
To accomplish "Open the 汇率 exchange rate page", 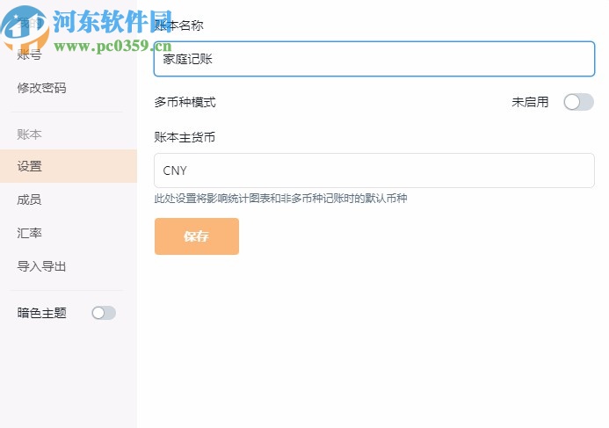I will coord(29,233).
